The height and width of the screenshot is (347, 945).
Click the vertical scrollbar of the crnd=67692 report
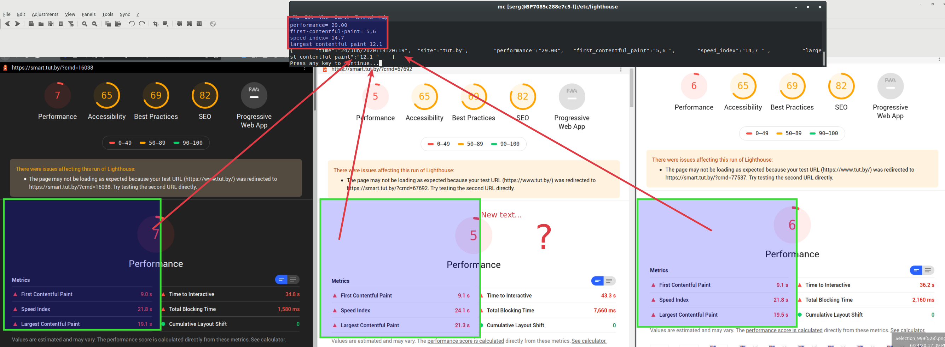click(631, 88)
